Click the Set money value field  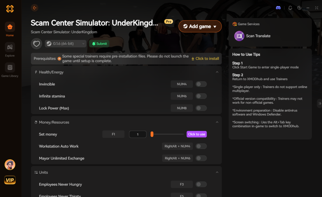(138, 134)
